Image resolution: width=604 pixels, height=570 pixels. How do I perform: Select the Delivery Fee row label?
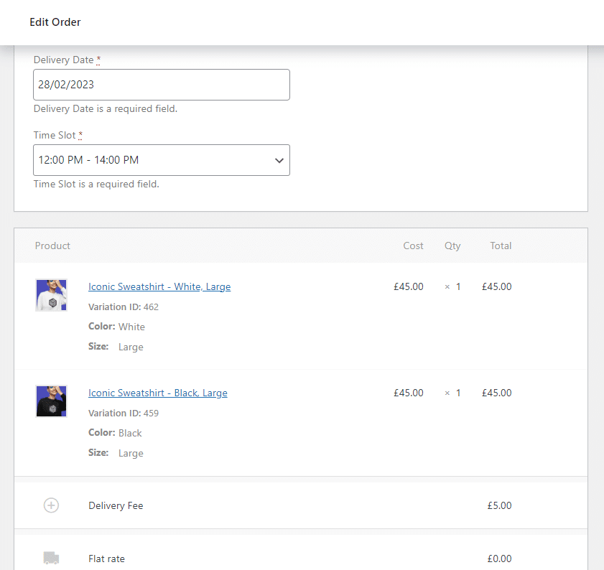(x=116, y=505)
